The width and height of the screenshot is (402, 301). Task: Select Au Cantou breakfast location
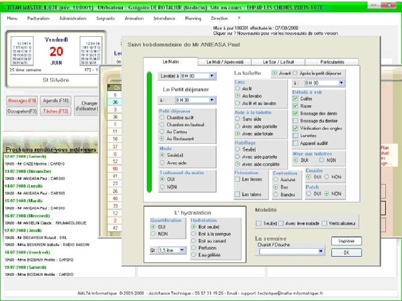point(162,132)
